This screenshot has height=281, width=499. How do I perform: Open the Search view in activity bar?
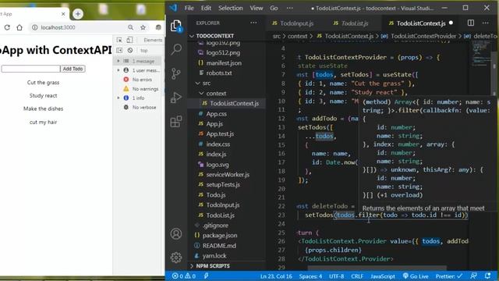176,49
